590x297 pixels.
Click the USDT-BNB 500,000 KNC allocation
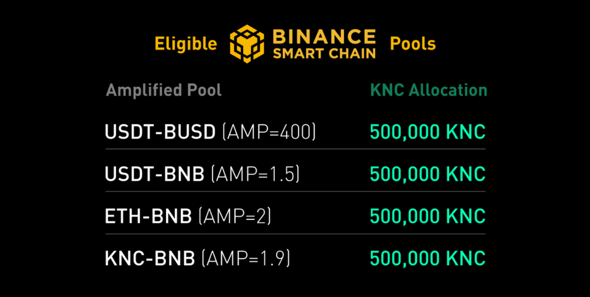pyautogui.click(x=428, y=174)
